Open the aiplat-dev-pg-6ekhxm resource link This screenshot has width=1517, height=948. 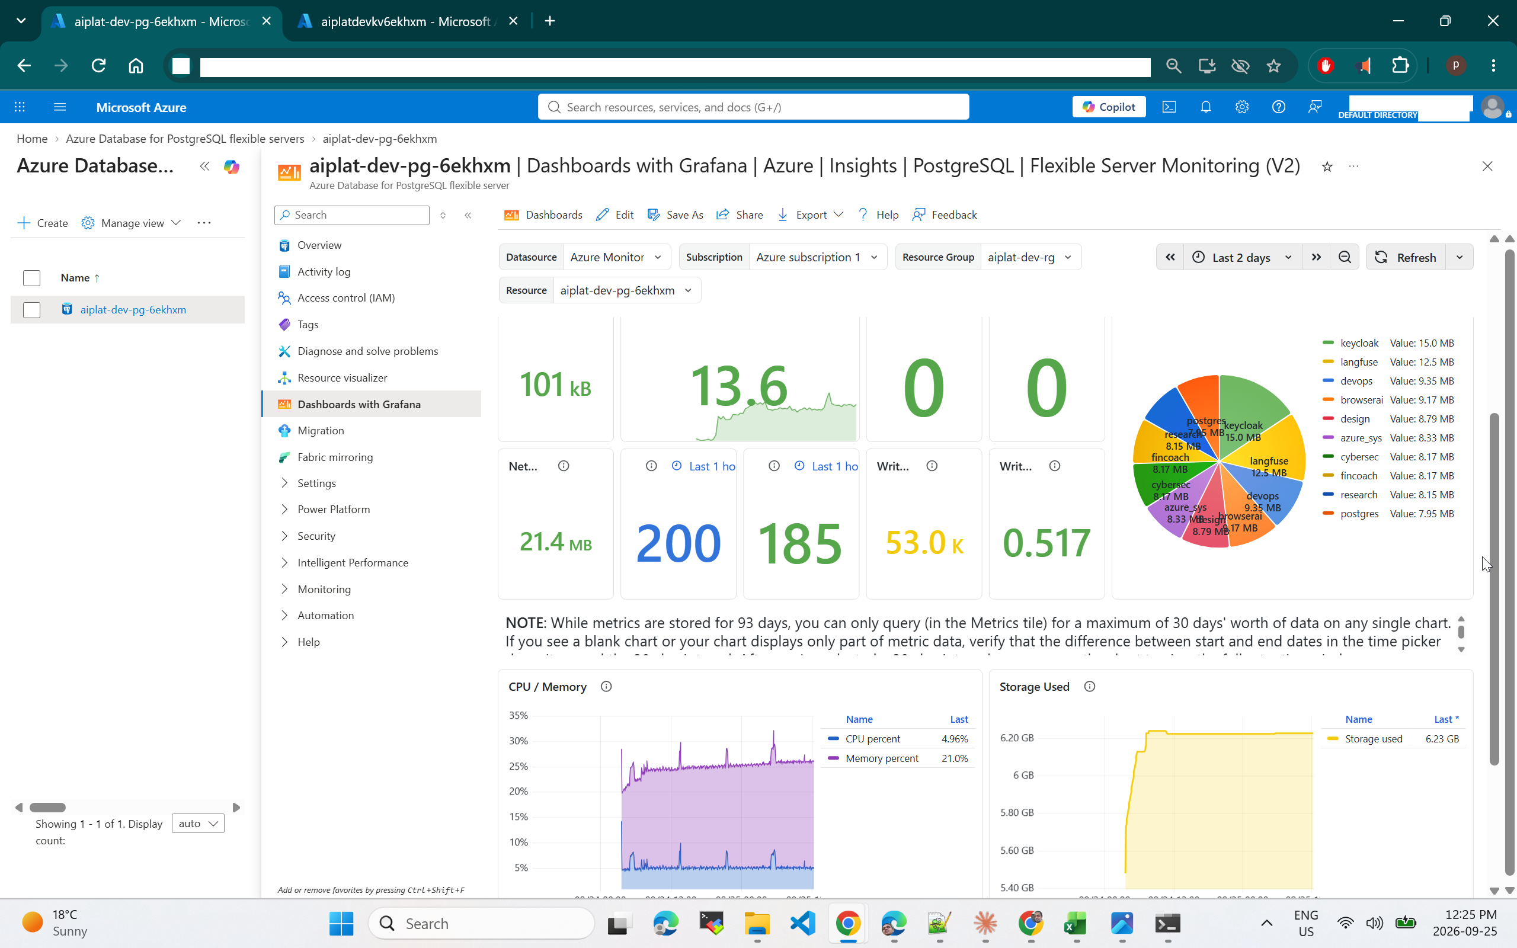(133, 310)
